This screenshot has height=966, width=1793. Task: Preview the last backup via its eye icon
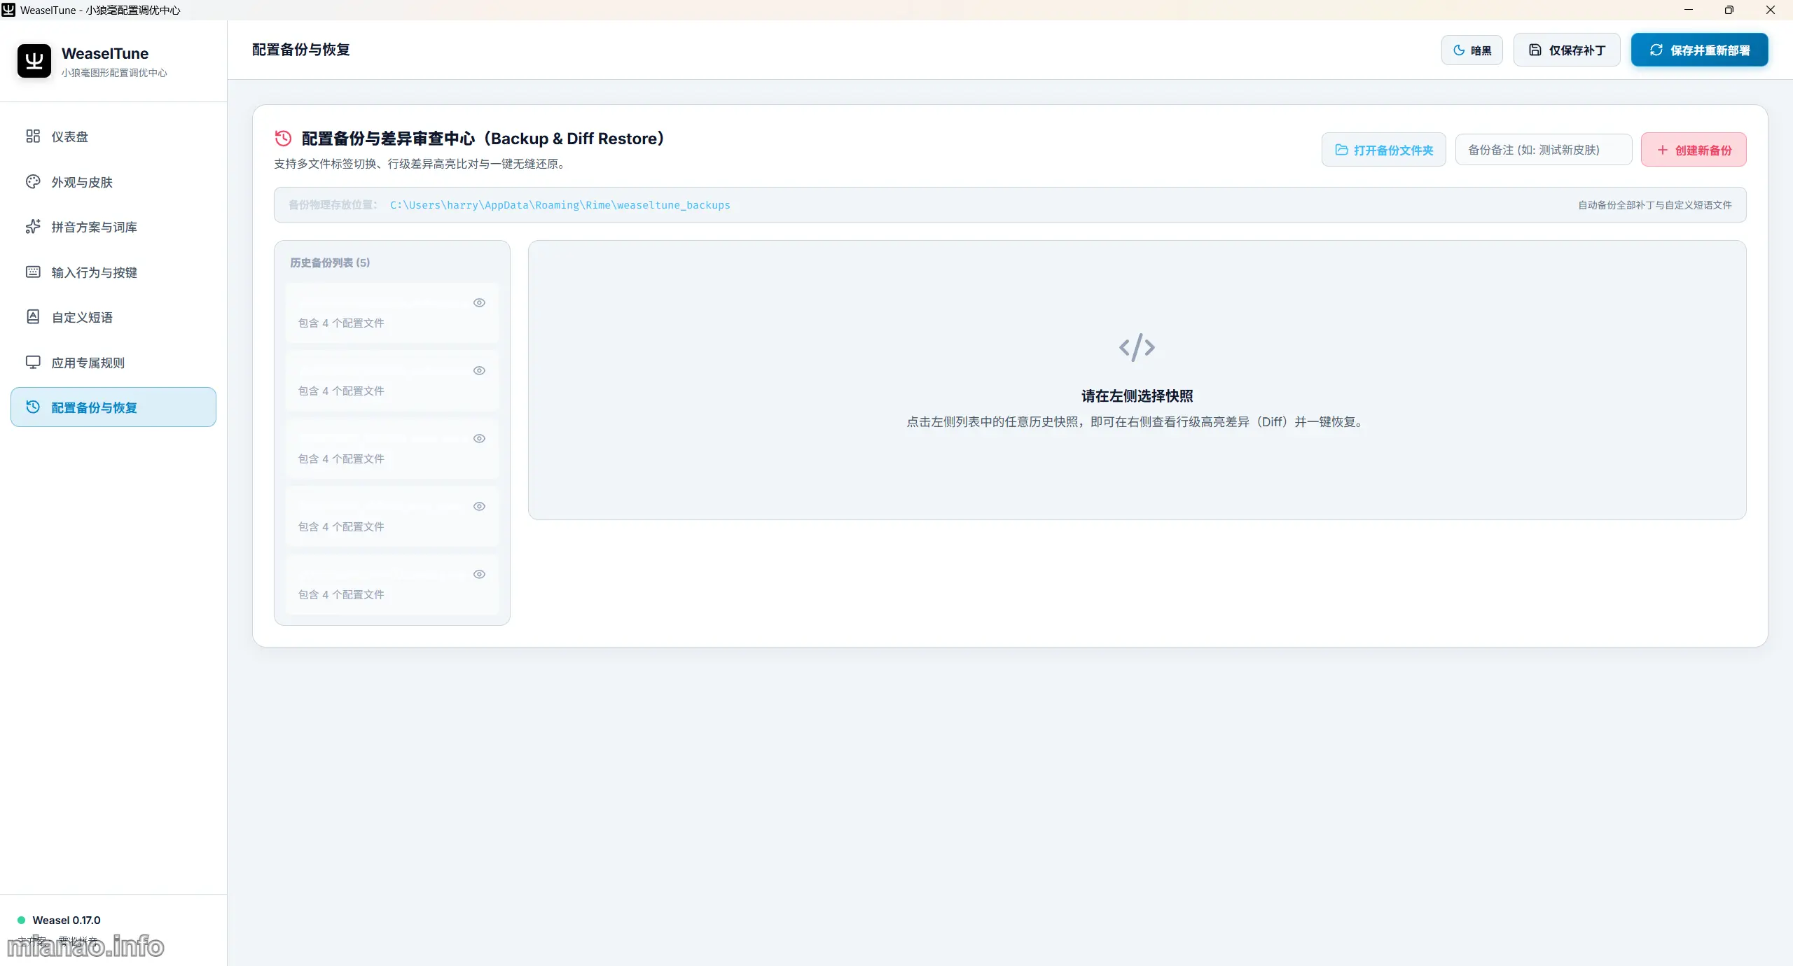(x=479, y=575)
